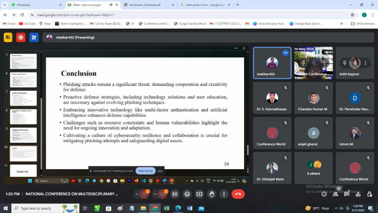The width and height of the screenshot is (378, 213).
Task: Click the present screen button
Action: coord(199,194)
